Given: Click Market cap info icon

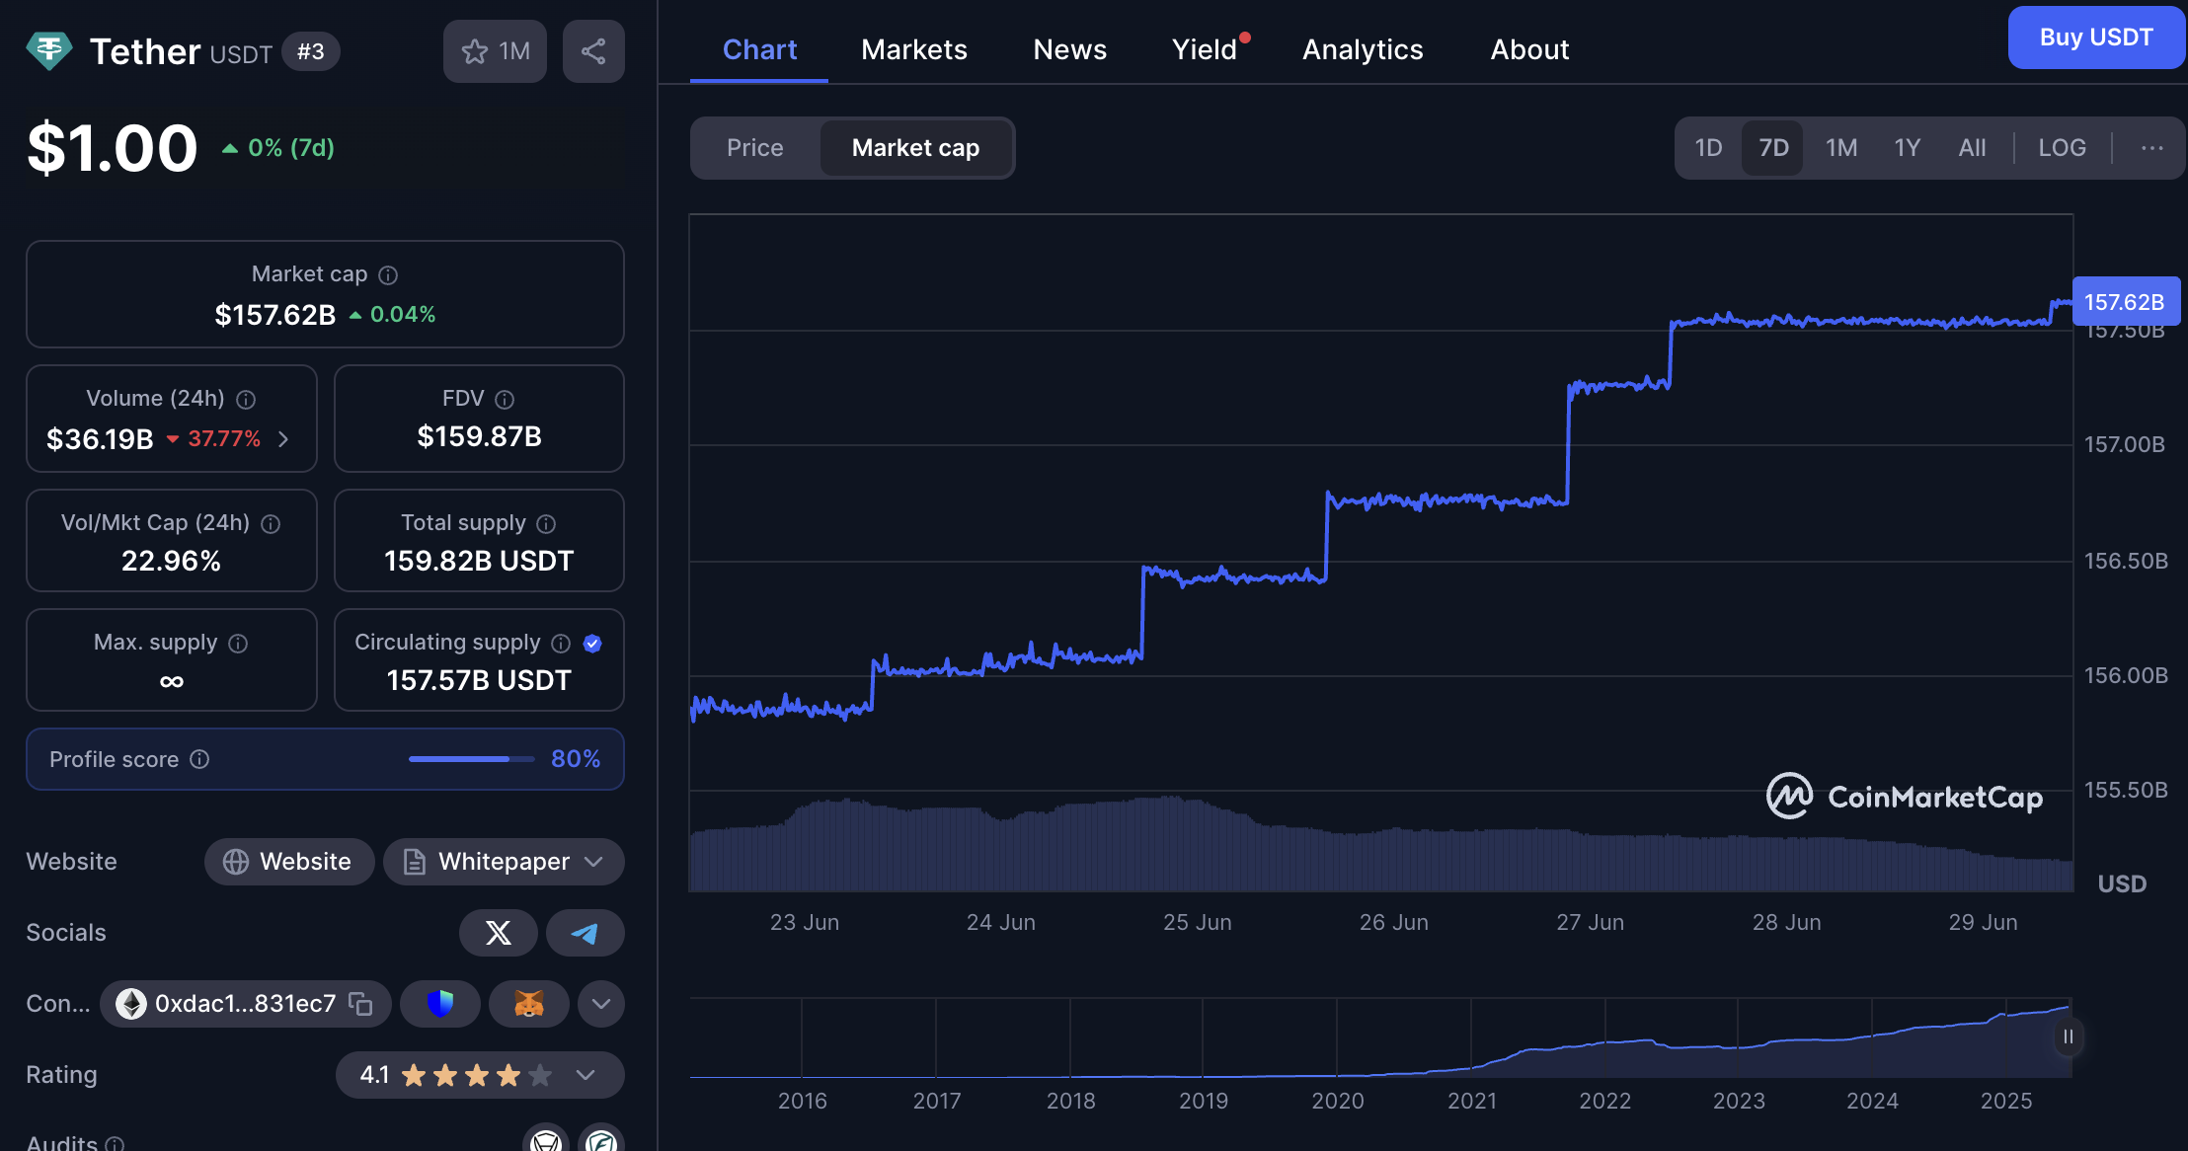Looking at the screenshot, I should pyautogui.click(x=388, y=275).
